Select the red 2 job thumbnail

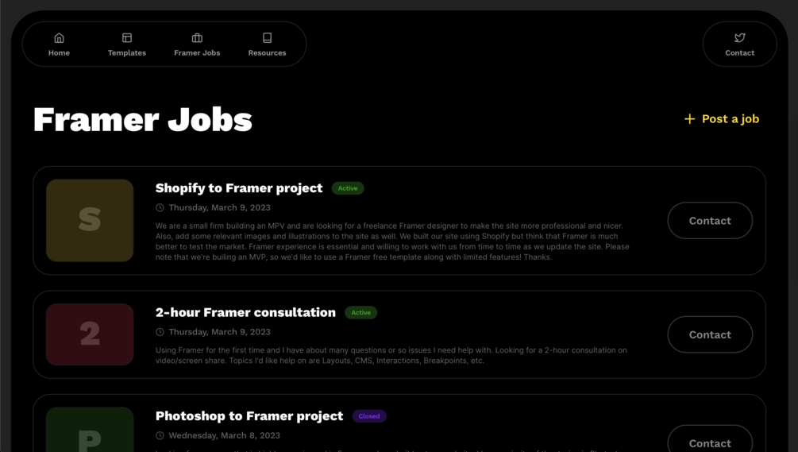point(90,334)
